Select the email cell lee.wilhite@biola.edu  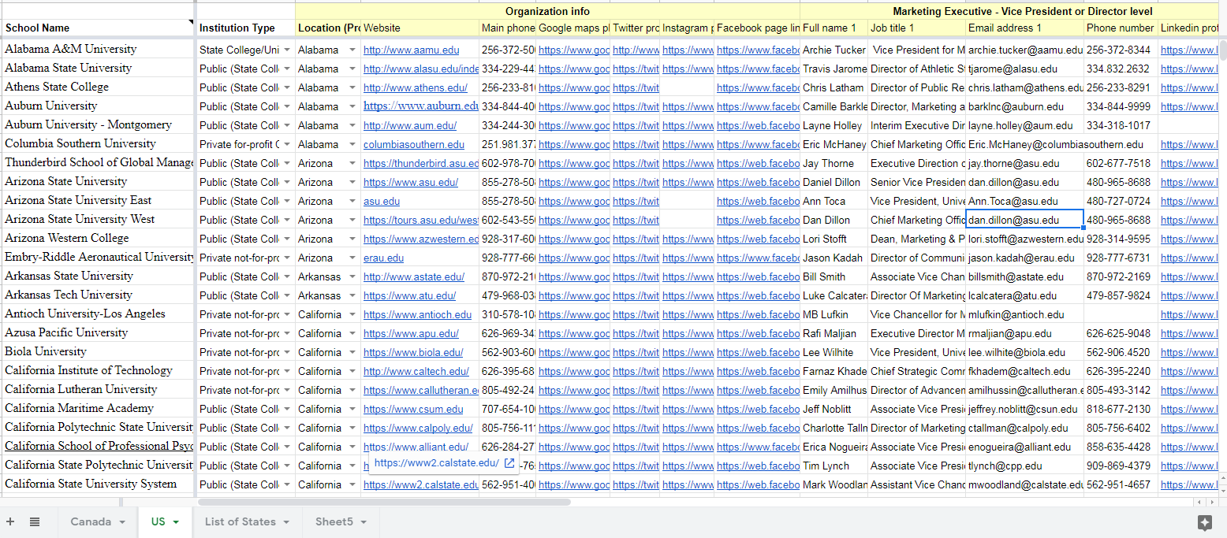click(1024, 352)
